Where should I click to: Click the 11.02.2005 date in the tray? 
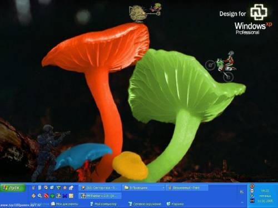point(265,201)
